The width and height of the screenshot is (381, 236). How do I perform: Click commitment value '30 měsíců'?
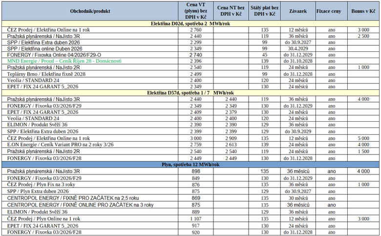tap(298, 198)
